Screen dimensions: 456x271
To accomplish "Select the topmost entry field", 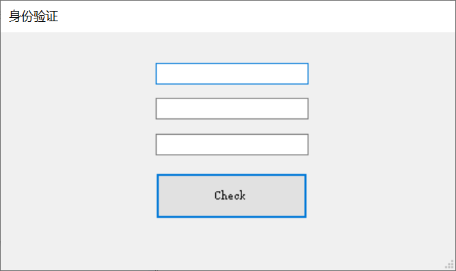I will tap(232, 74).
